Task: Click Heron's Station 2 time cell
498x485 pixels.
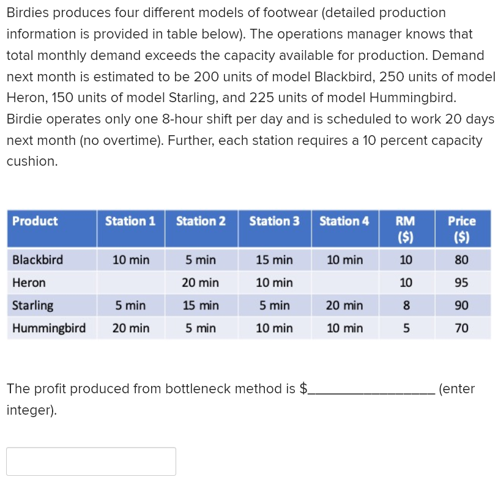Action: 201,283
